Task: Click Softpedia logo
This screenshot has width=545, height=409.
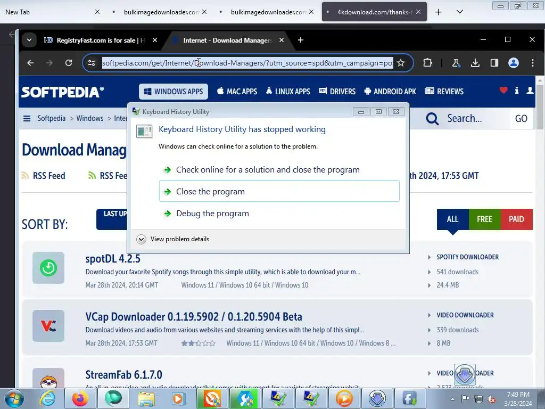Action: [x=63, y=92]
